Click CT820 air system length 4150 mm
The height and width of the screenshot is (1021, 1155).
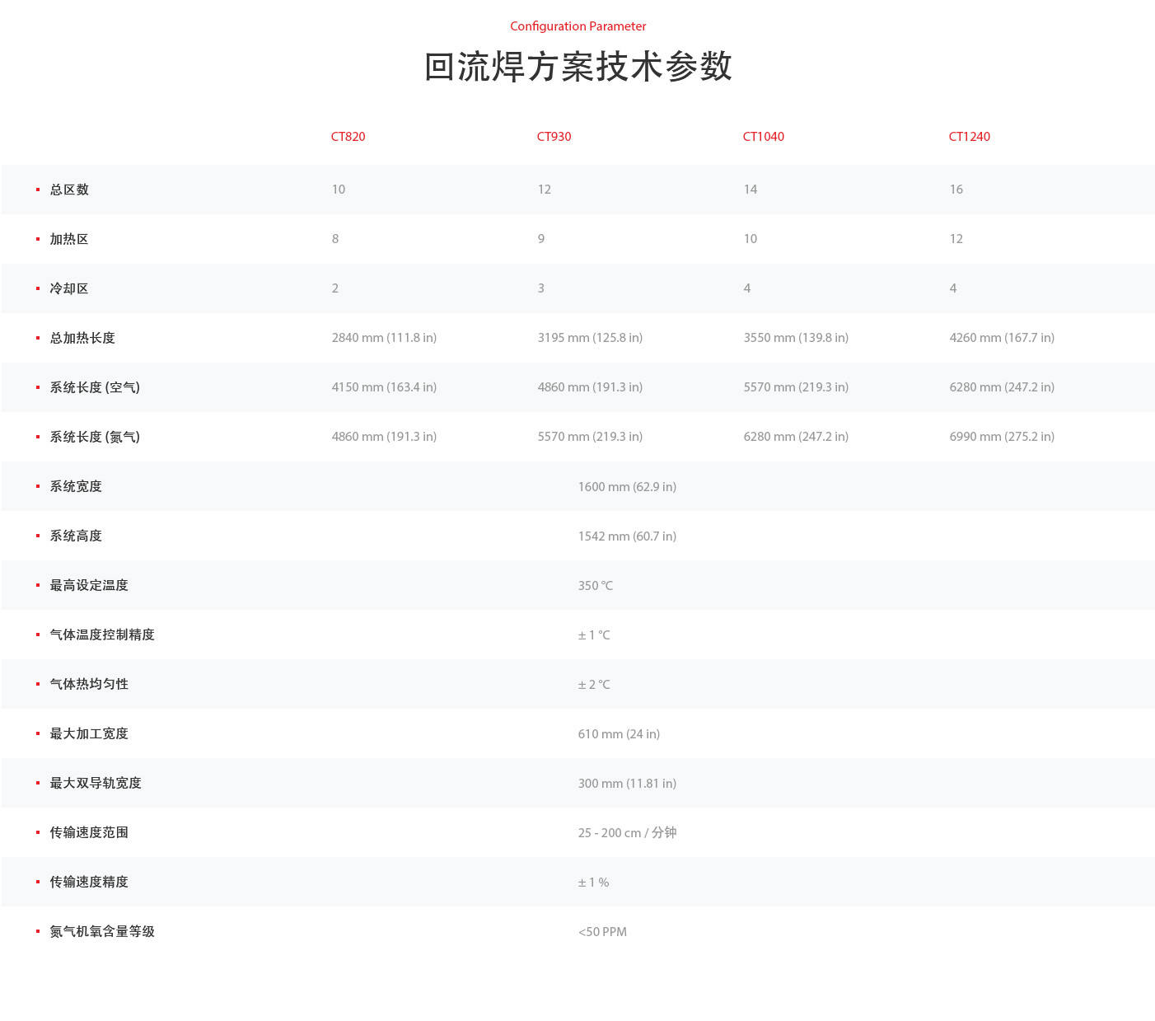tap(384, 387)
